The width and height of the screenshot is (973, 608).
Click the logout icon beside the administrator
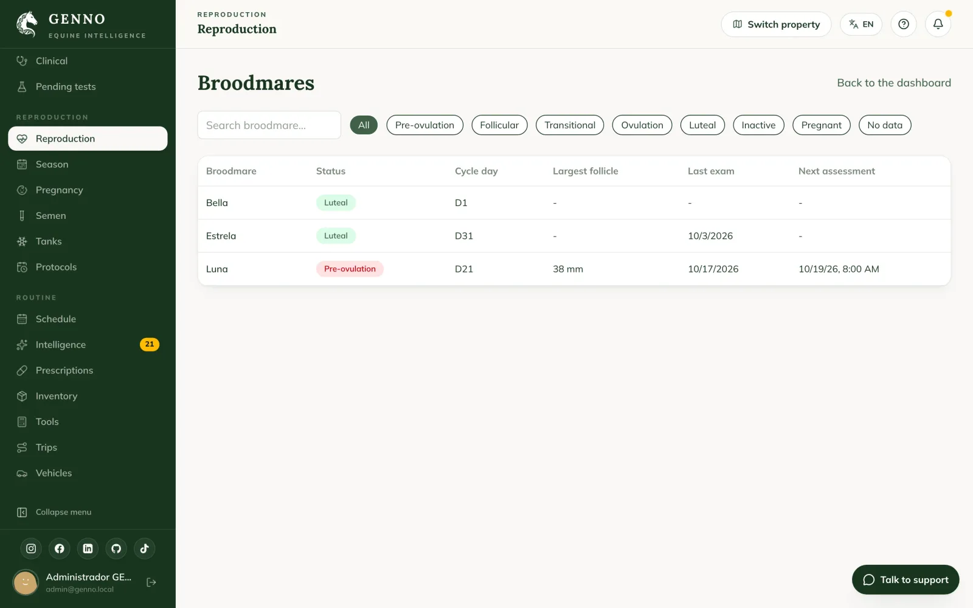(151, 582)
